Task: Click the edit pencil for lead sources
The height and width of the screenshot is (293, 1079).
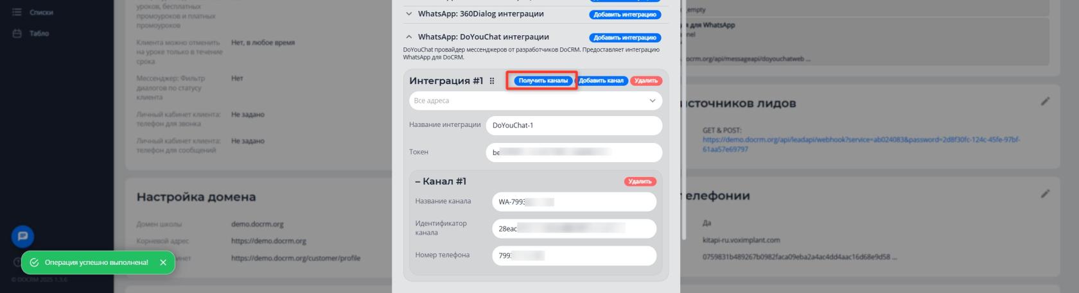Action: 1045,101
